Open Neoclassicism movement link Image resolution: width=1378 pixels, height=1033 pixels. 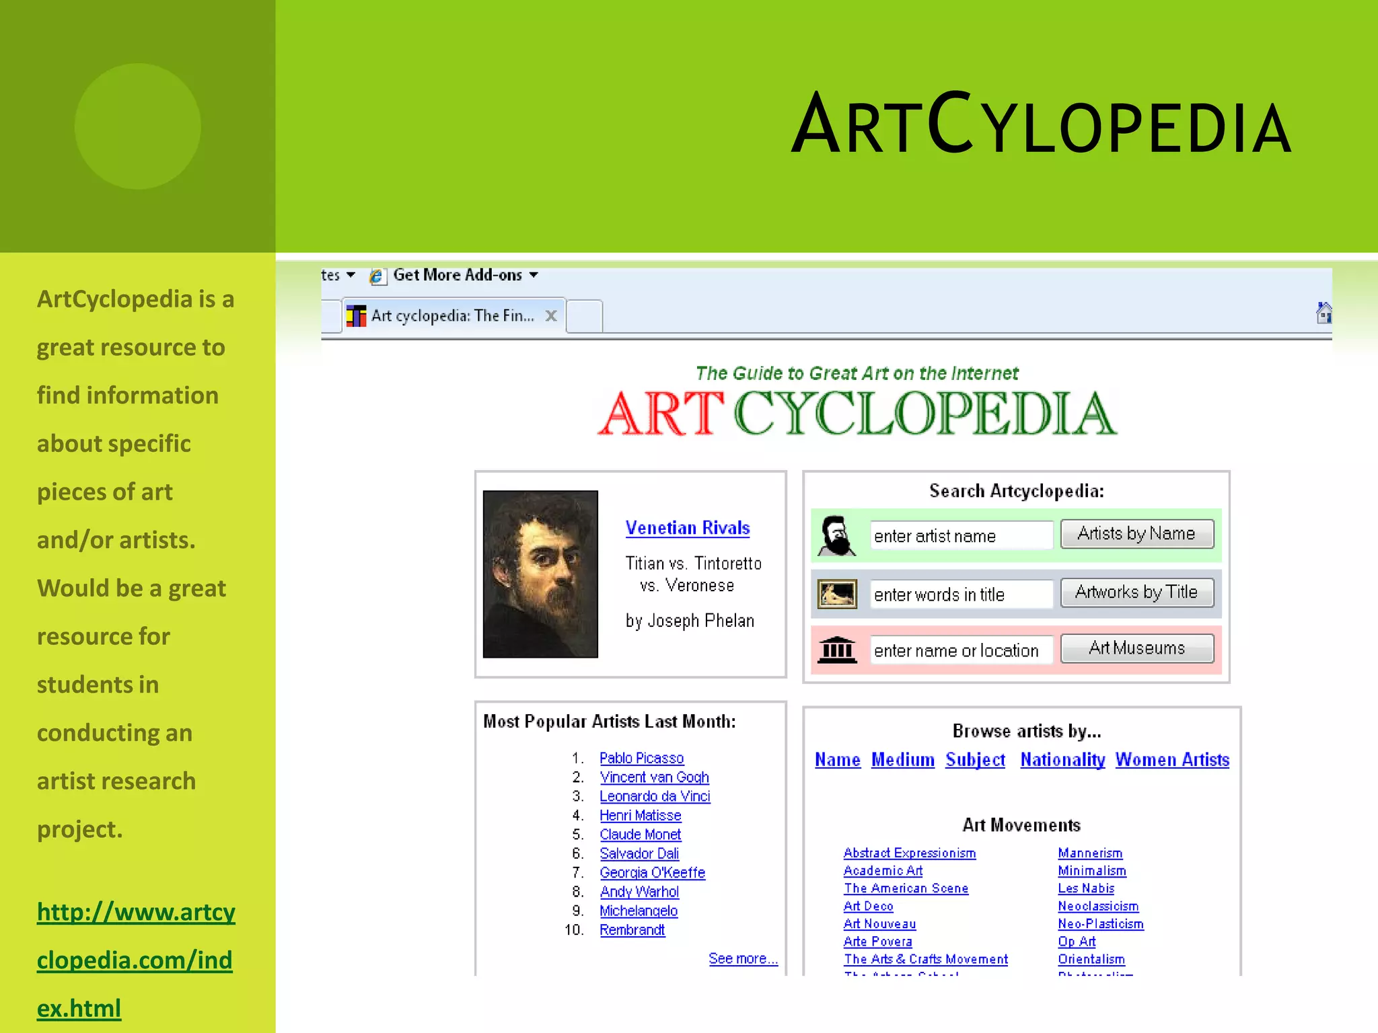pos(1098,907)
